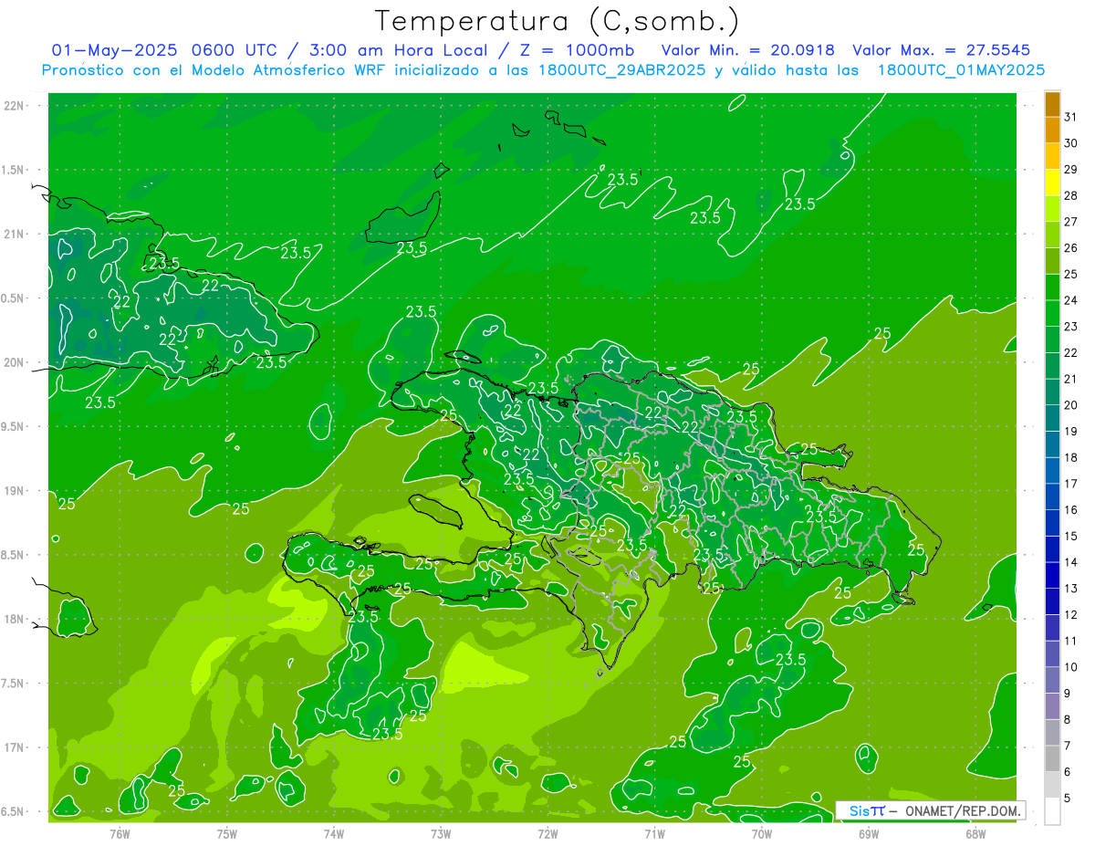
Task: Click the '5' color scale label
Action: tap(1069, 799)
